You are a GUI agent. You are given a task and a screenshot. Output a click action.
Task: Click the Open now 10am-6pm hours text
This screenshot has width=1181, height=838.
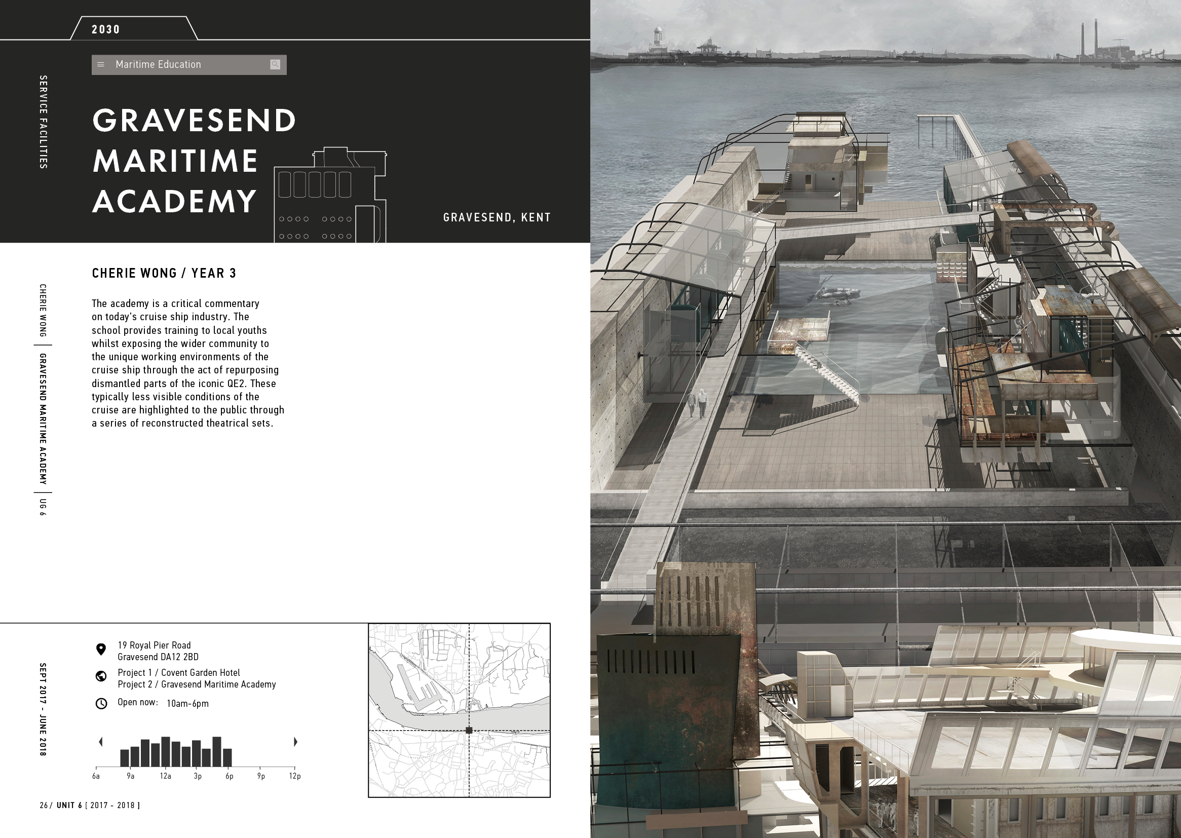[163, 703]
